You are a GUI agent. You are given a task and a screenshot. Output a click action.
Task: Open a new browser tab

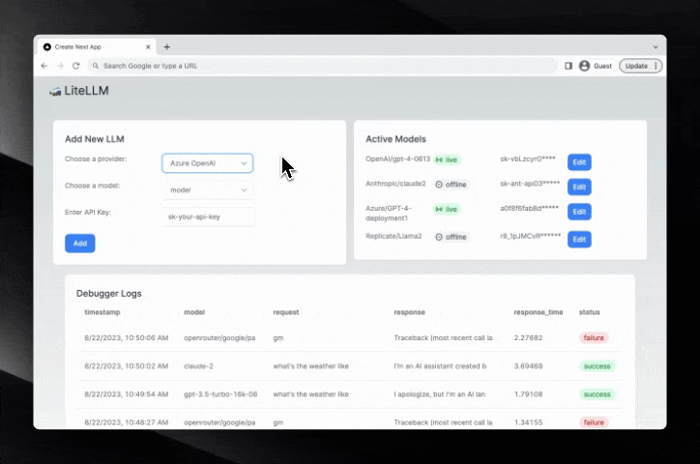[x=166, y=46]
